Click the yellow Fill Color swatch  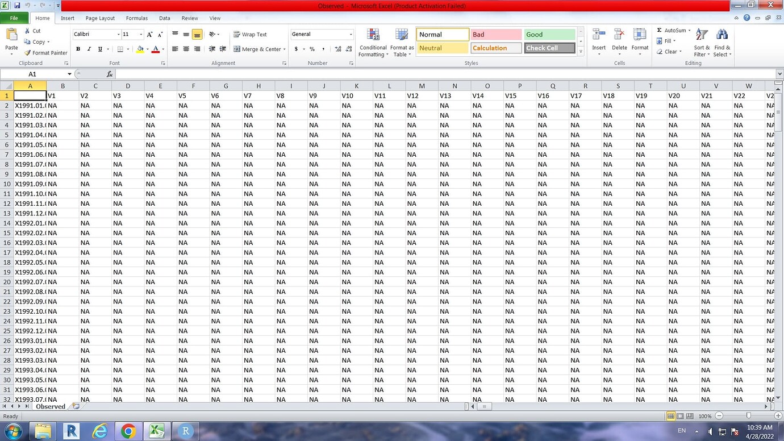(x=140, y=49)
